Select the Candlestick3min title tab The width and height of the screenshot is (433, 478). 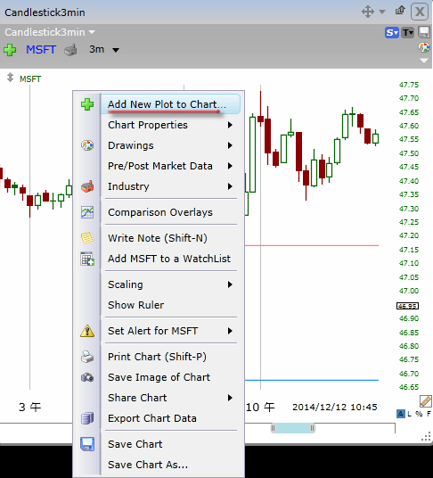[x=45, y=12]
